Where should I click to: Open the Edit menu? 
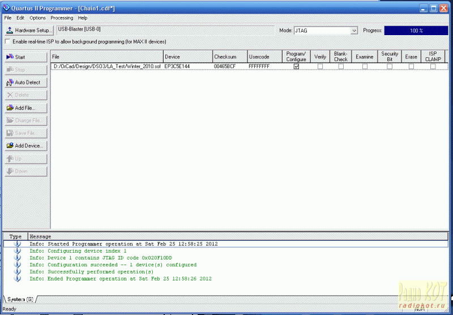click(x=20, y=18)
